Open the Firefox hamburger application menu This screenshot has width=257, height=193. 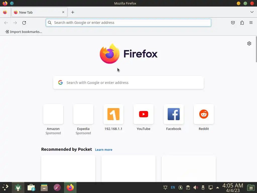click(251, 23)
